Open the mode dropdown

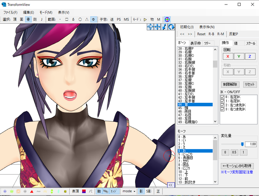129,191
